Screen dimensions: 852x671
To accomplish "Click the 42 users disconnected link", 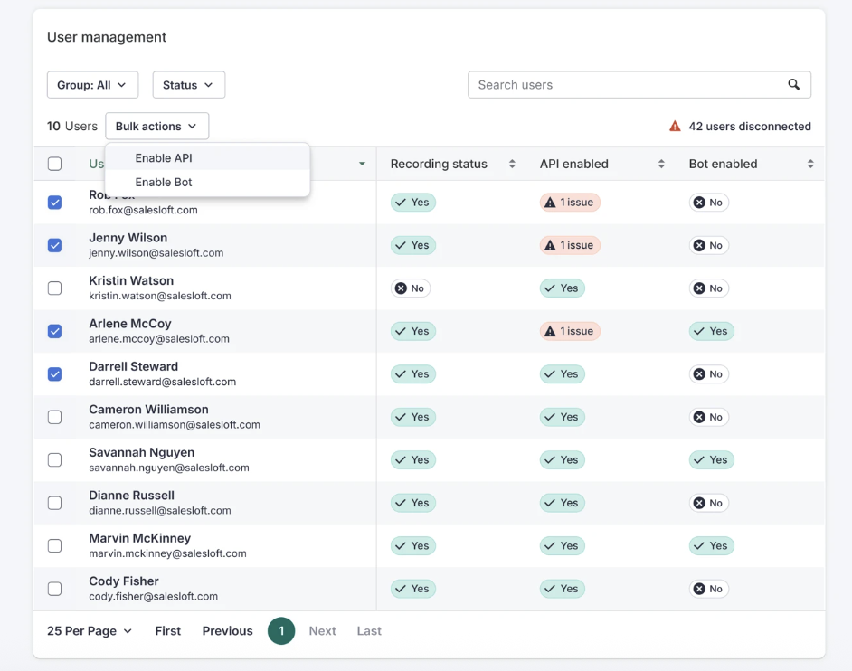I will [750, 126].
